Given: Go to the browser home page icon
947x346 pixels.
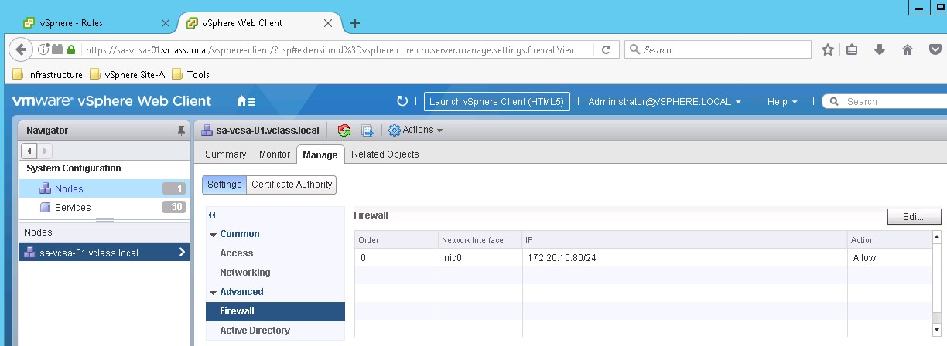Looking at the screenshot, I should [x=908, y=49].
